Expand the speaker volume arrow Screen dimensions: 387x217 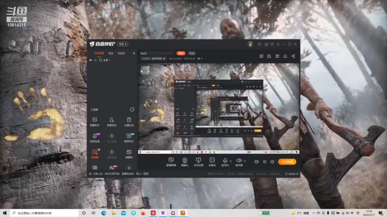click(245, 161)
